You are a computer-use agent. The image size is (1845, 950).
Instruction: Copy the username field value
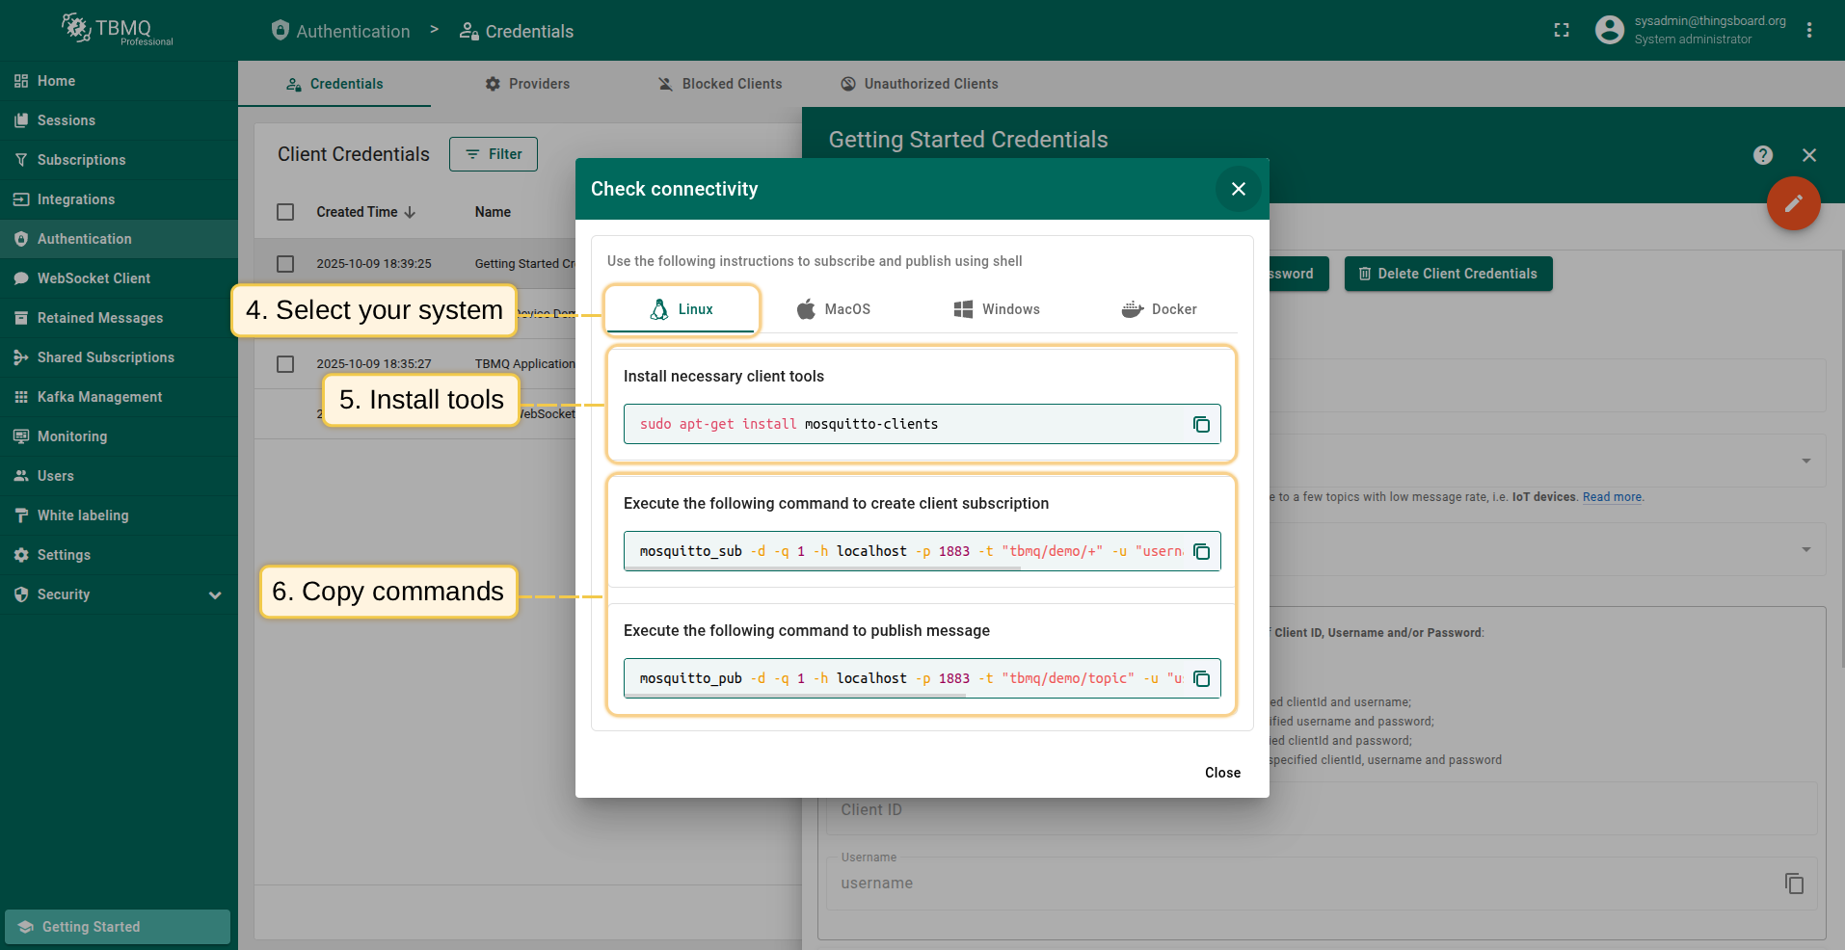(x=1793, y=884)
